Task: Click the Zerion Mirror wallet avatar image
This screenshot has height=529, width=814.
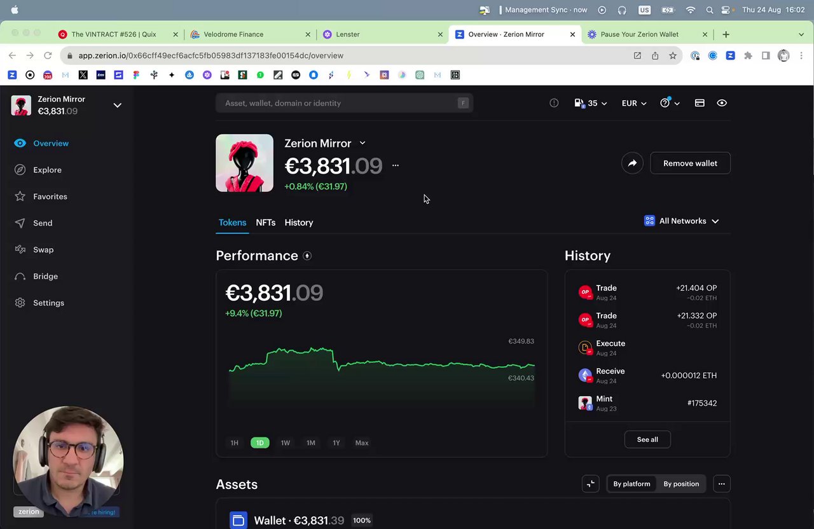Action: point(245,163)
